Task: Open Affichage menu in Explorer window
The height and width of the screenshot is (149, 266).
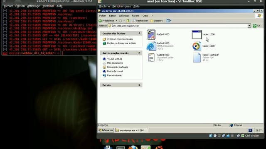Action: tap(124, 16)
